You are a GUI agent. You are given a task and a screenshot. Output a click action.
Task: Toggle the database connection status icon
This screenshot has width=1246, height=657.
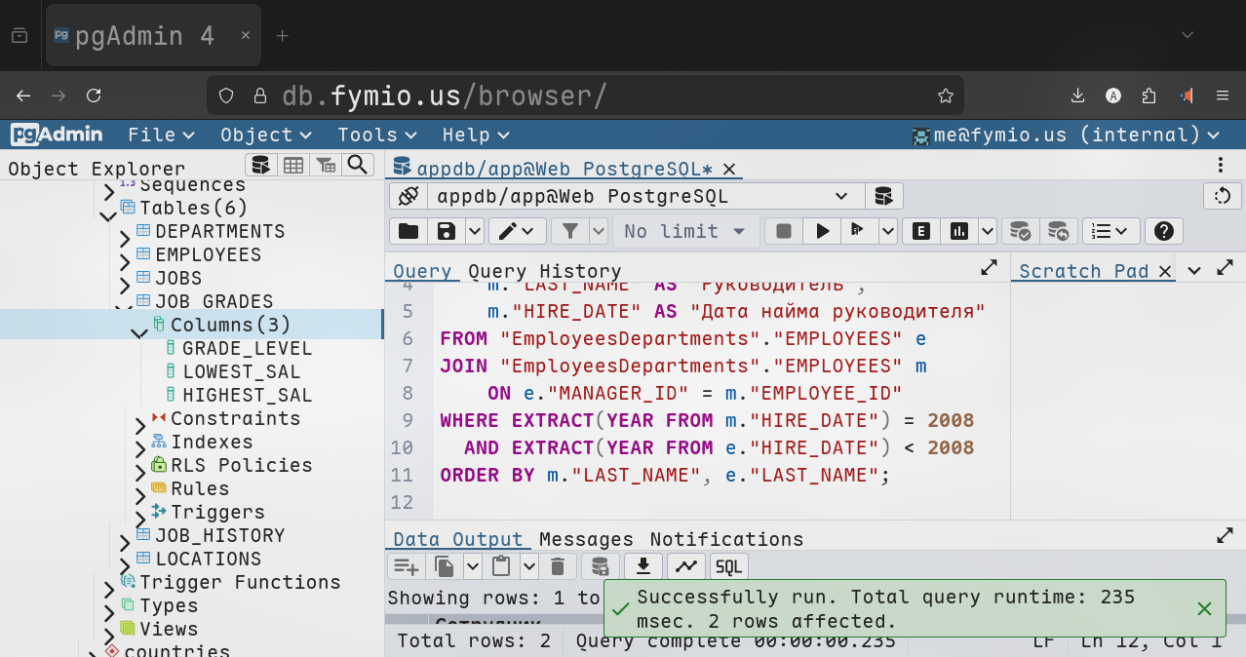409,196
